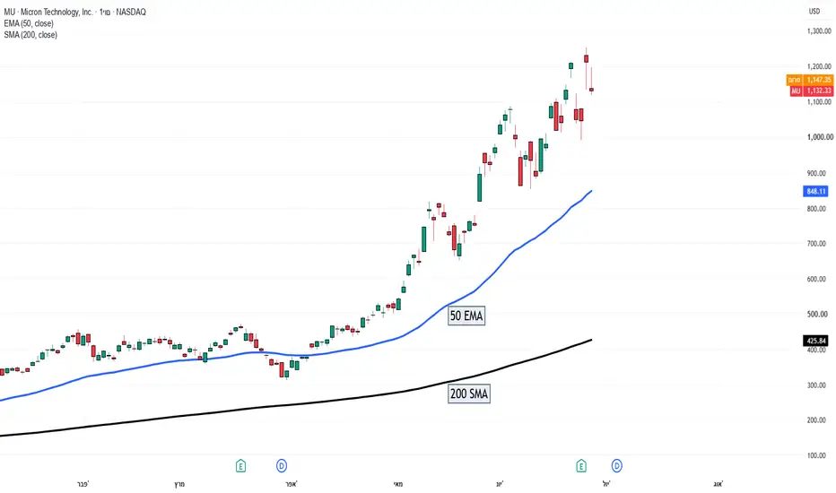The height and width of the screenshot is (493, 836).
Task: Select the orange 1,147.35 pre-market price tag
Action: [810, 80]
